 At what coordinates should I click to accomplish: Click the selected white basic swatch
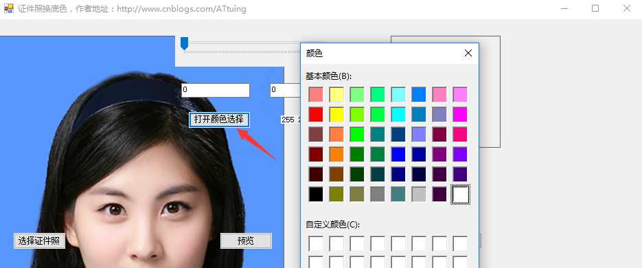[460, 194]
